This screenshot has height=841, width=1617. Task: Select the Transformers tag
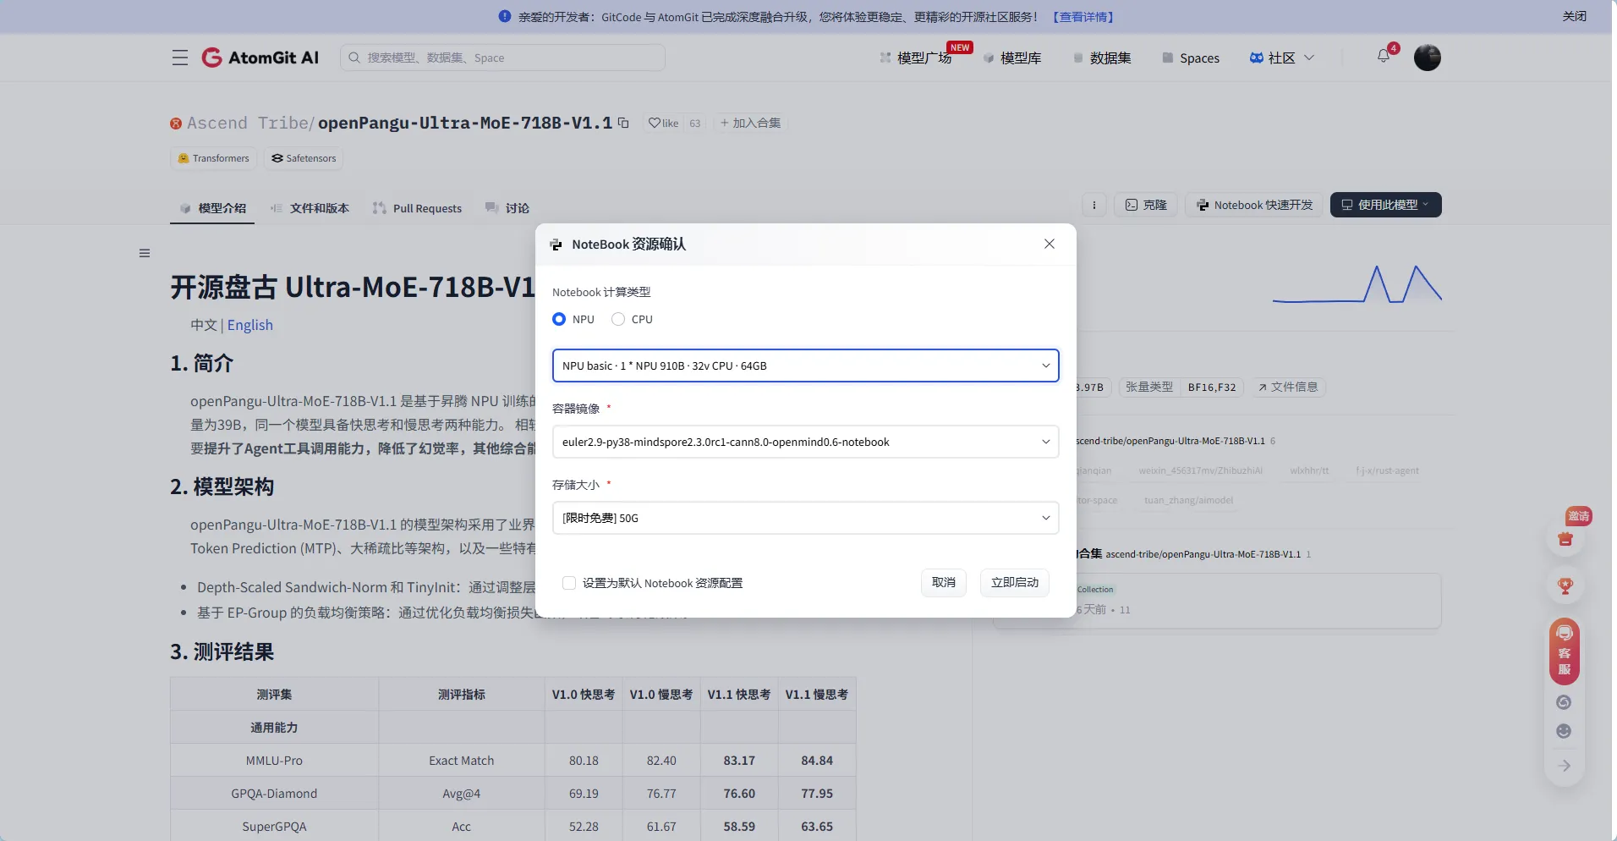pos(213,158)
